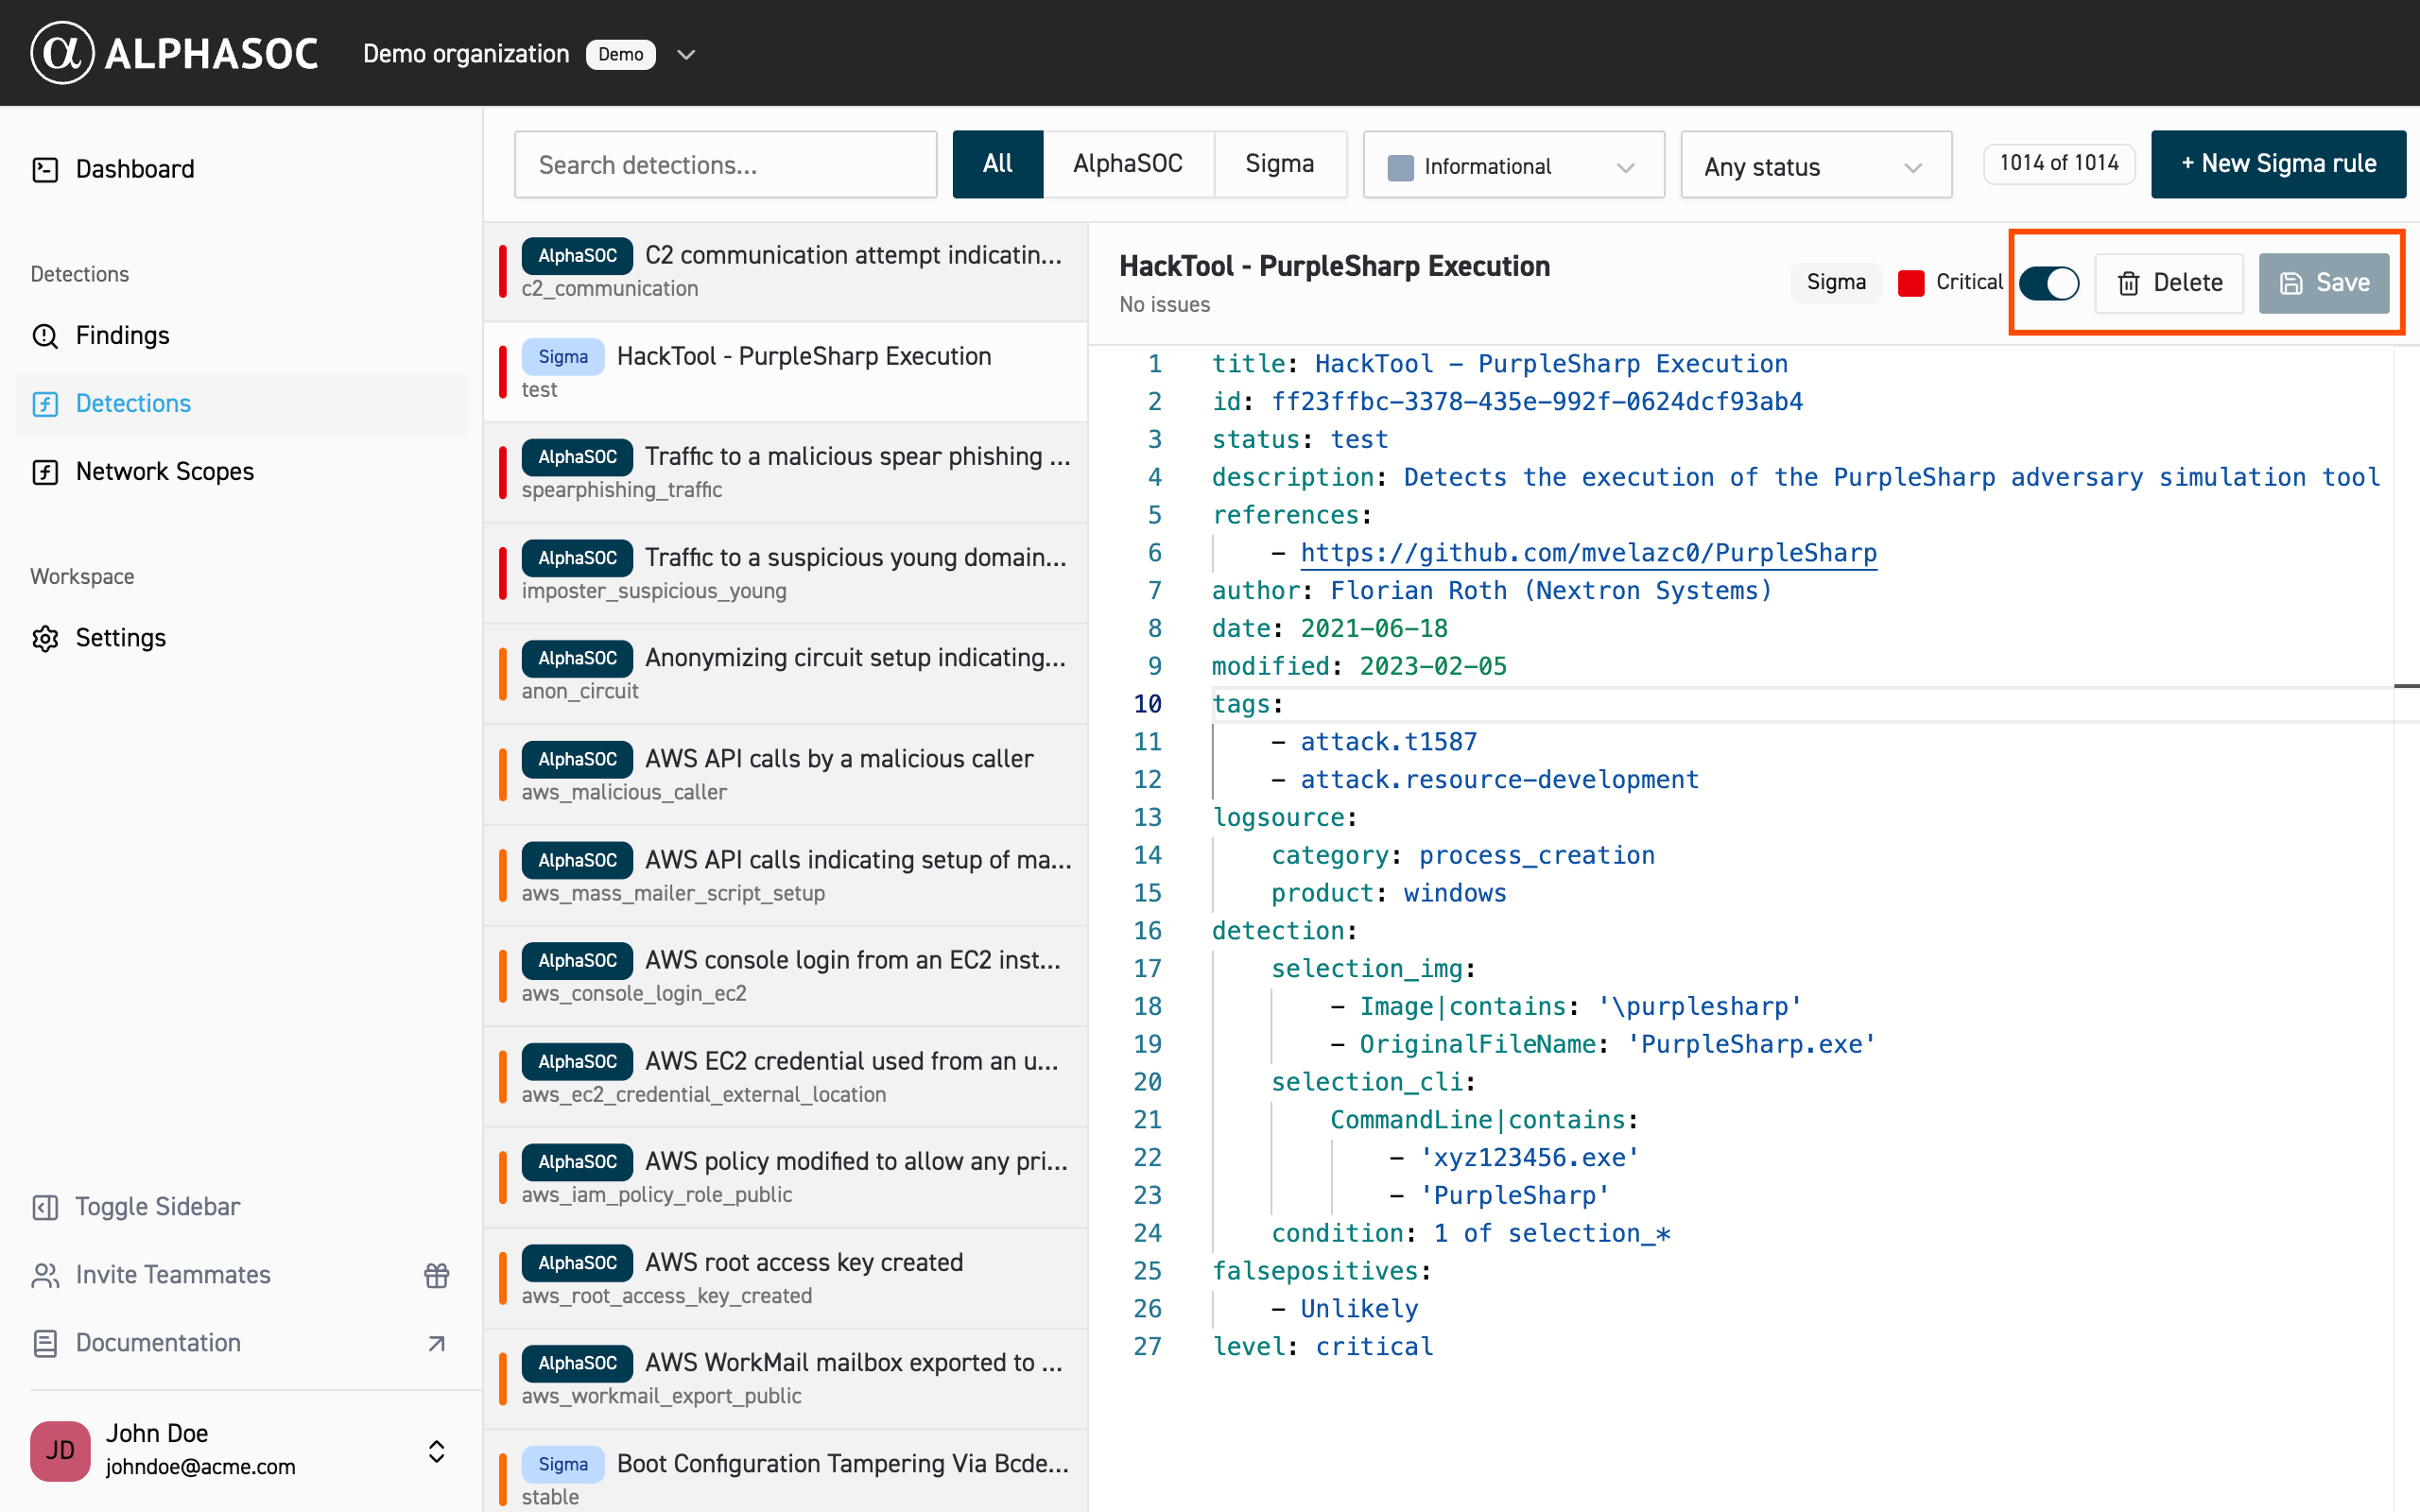This screenshot has height=1512, width=2420.
Task: Click the AlphaSOC logo icon
Action: tap(62, 53)
